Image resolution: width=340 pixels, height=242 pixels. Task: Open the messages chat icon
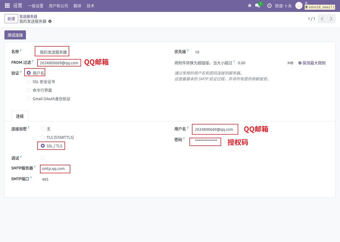(x=258, y=6)
